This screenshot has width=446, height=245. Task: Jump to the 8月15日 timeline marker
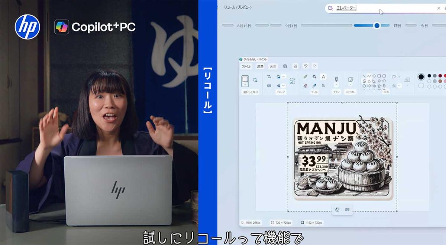pyautogui.click(x=244, y=26)
